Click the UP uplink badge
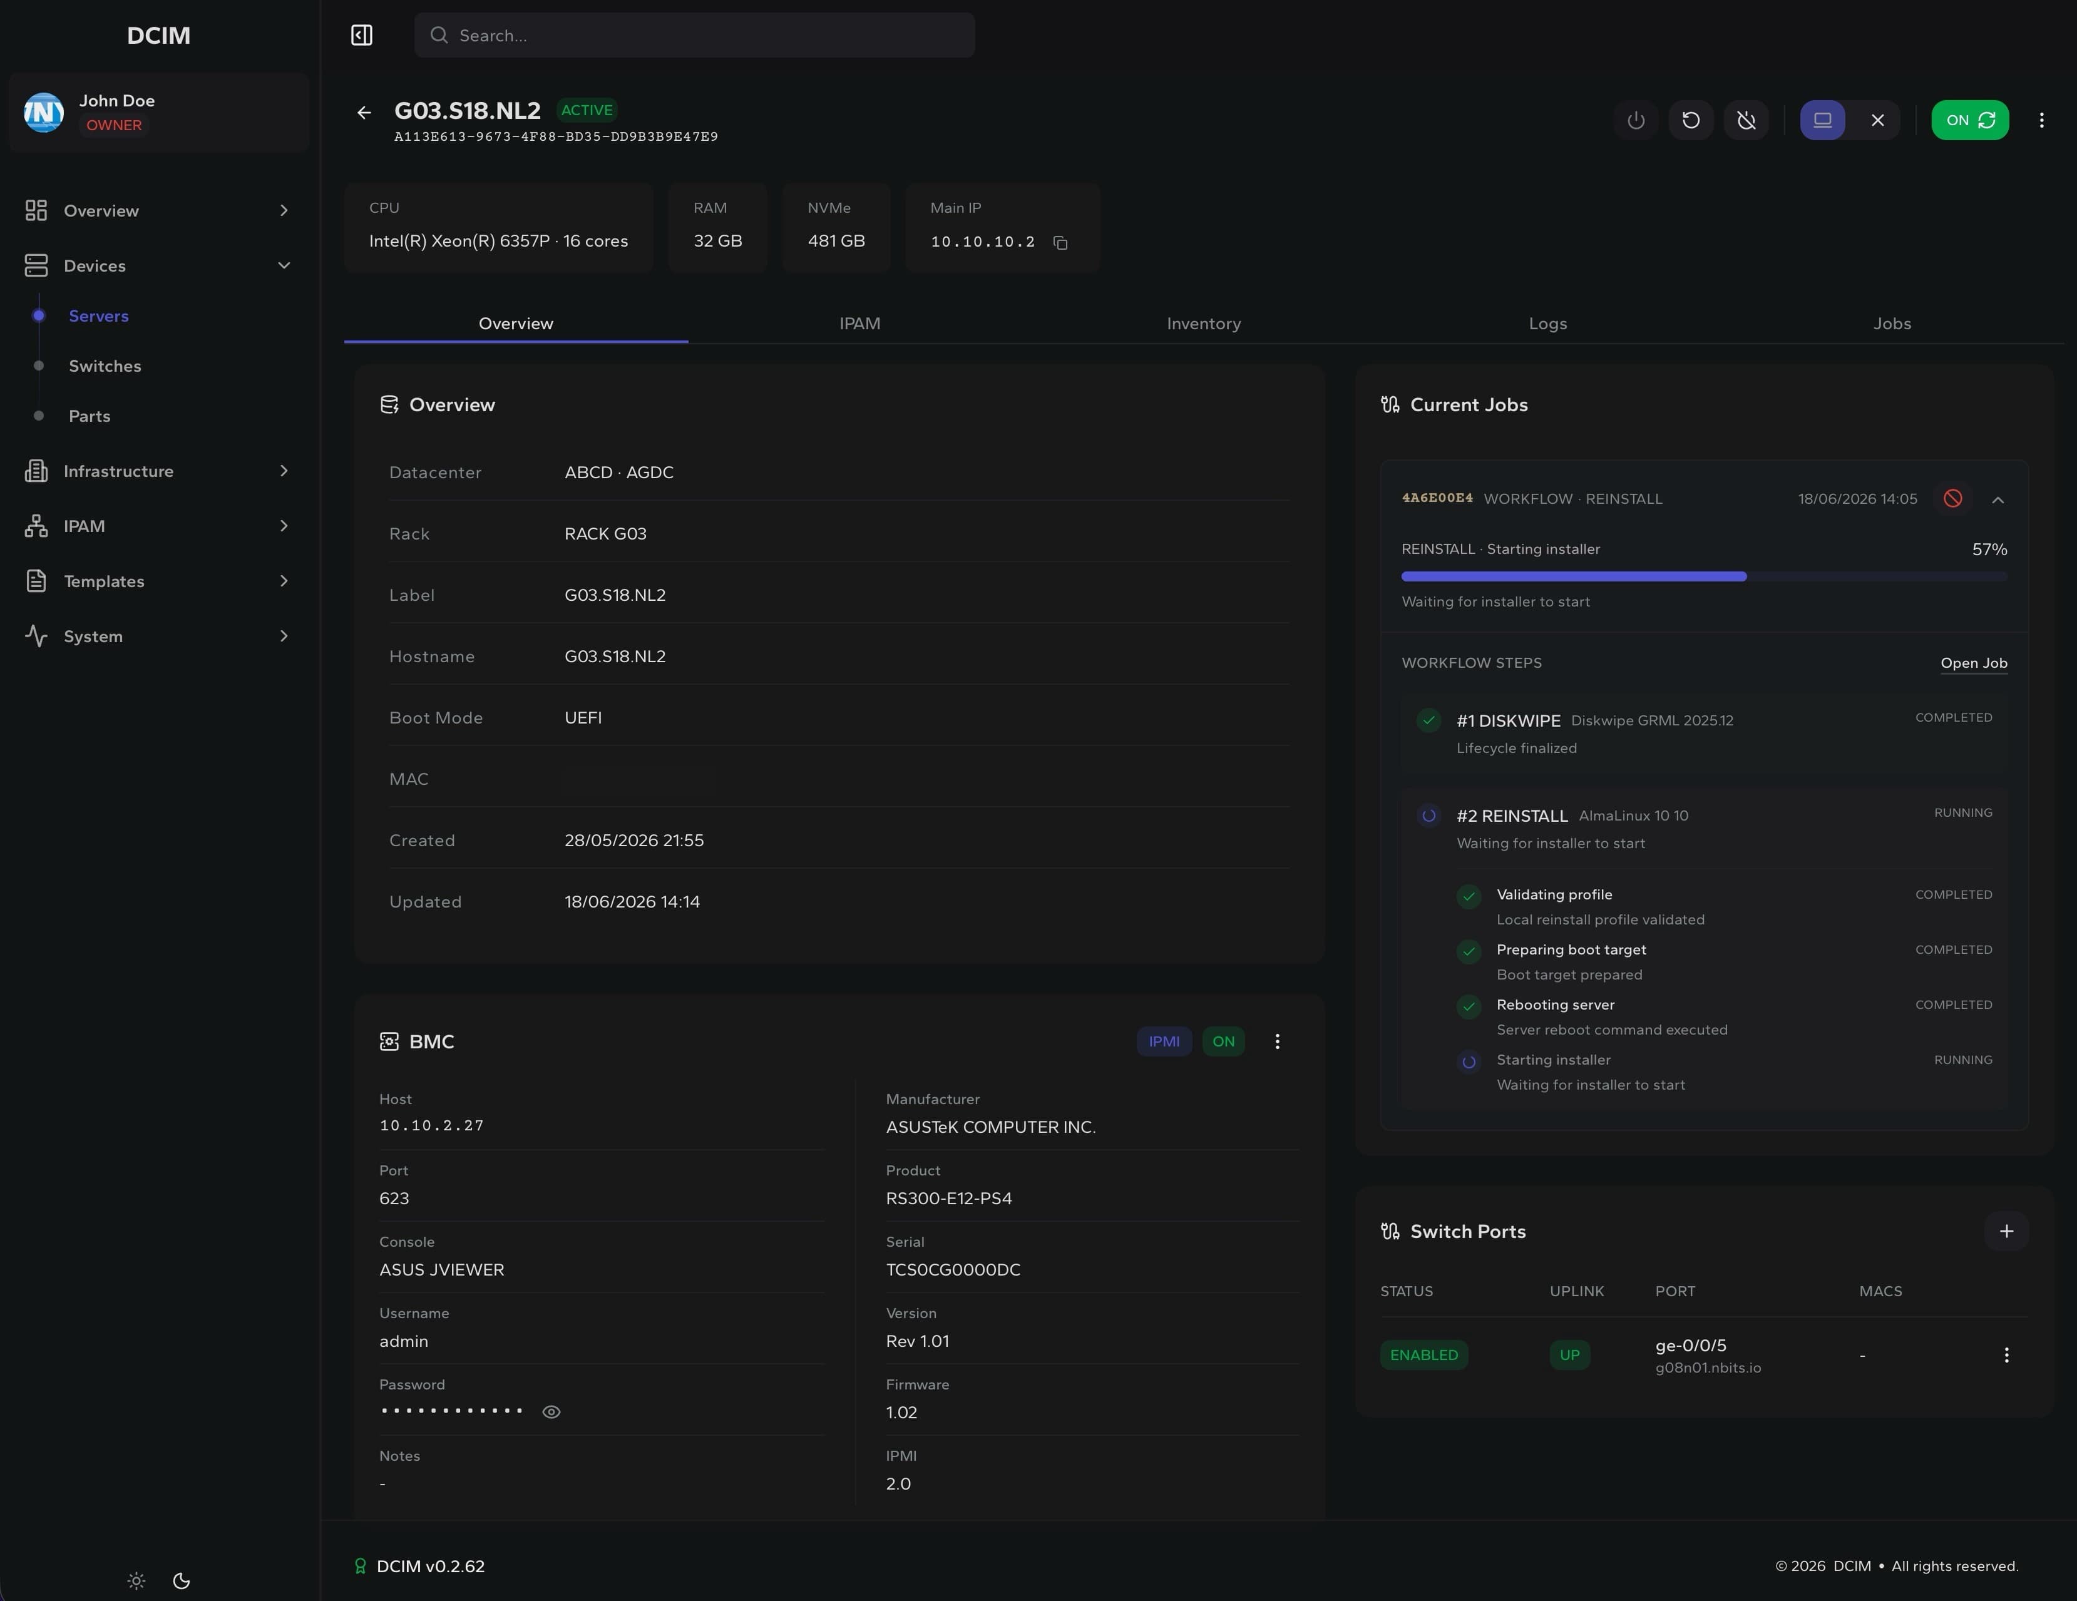This screenshot has height=1601, width=2077. point(1569,1355)
